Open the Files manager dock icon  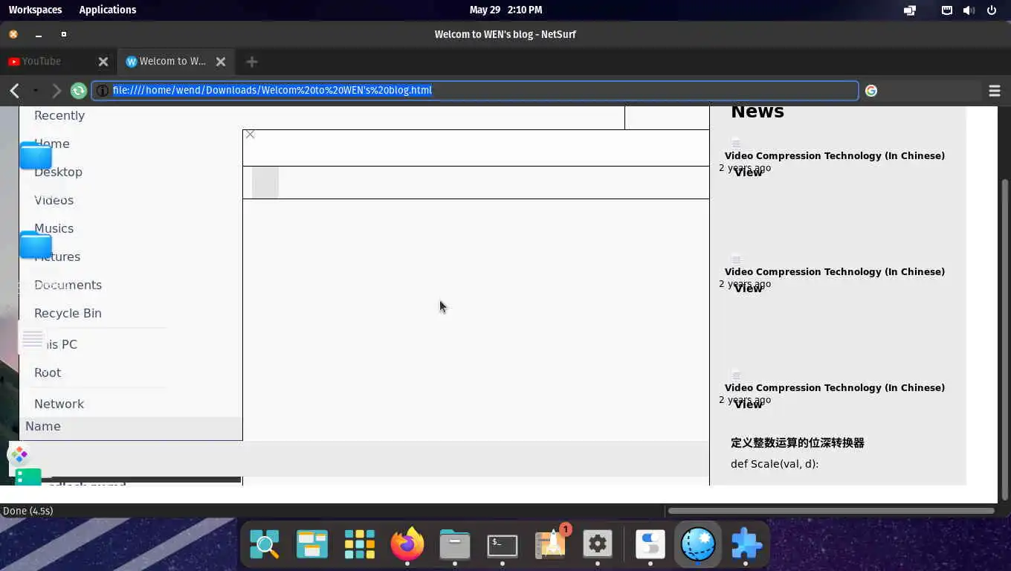click(x=455, y=544)
